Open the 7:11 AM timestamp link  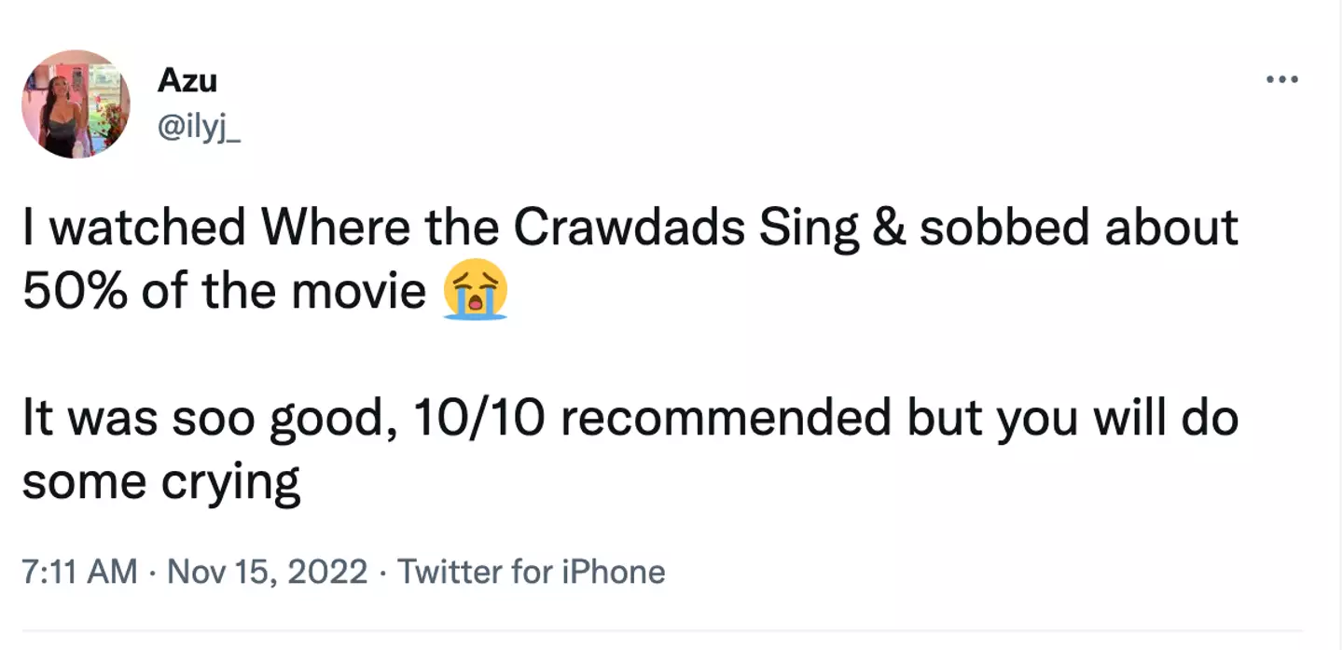pyautogui.click(x=79, y=572)
